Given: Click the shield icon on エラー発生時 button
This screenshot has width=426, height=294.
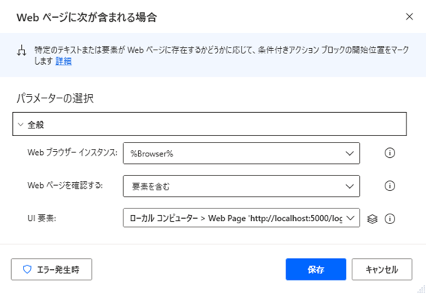Looking at the screenshot, I should 27,269.
